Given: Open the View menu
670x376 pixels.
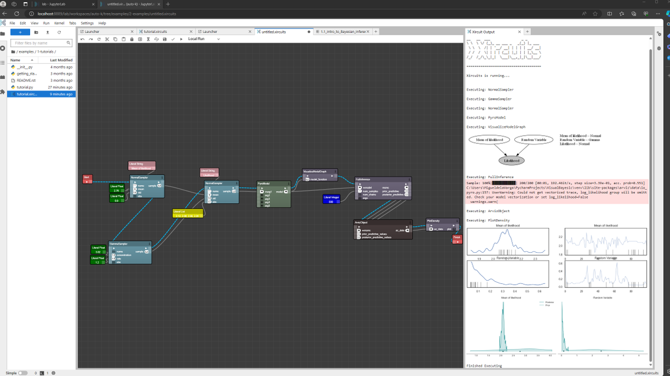Looking at the screenshot, I should [x=35, y=23].
